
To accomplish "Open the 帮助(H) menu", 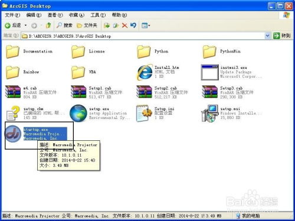I will (119, 15).
